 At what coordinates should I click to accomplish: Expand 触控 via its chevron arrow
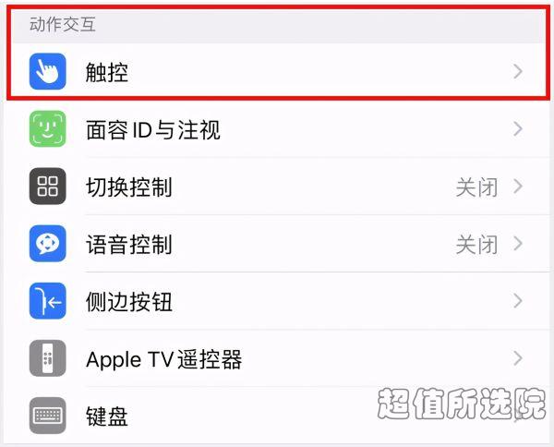click(518, 71)
